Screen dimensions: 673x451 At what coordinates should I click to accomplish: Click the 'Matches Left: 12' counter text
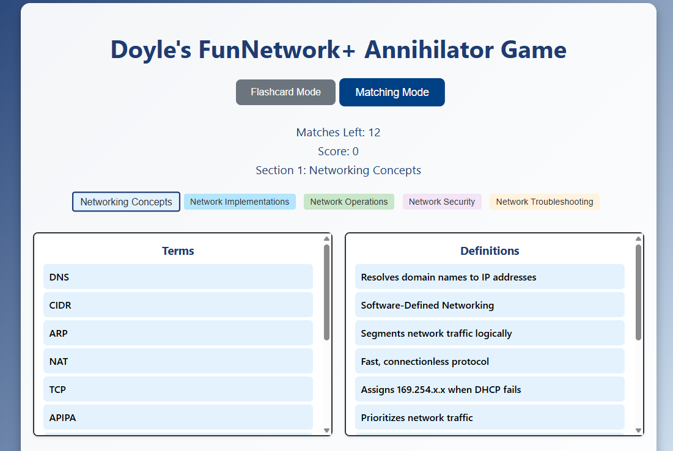tap(338, 132)
